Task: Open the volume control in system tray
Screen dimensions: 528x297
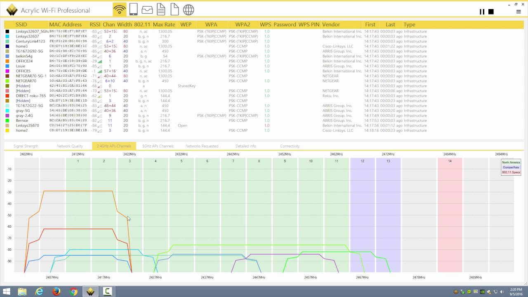Action: [x=503, y=292]
